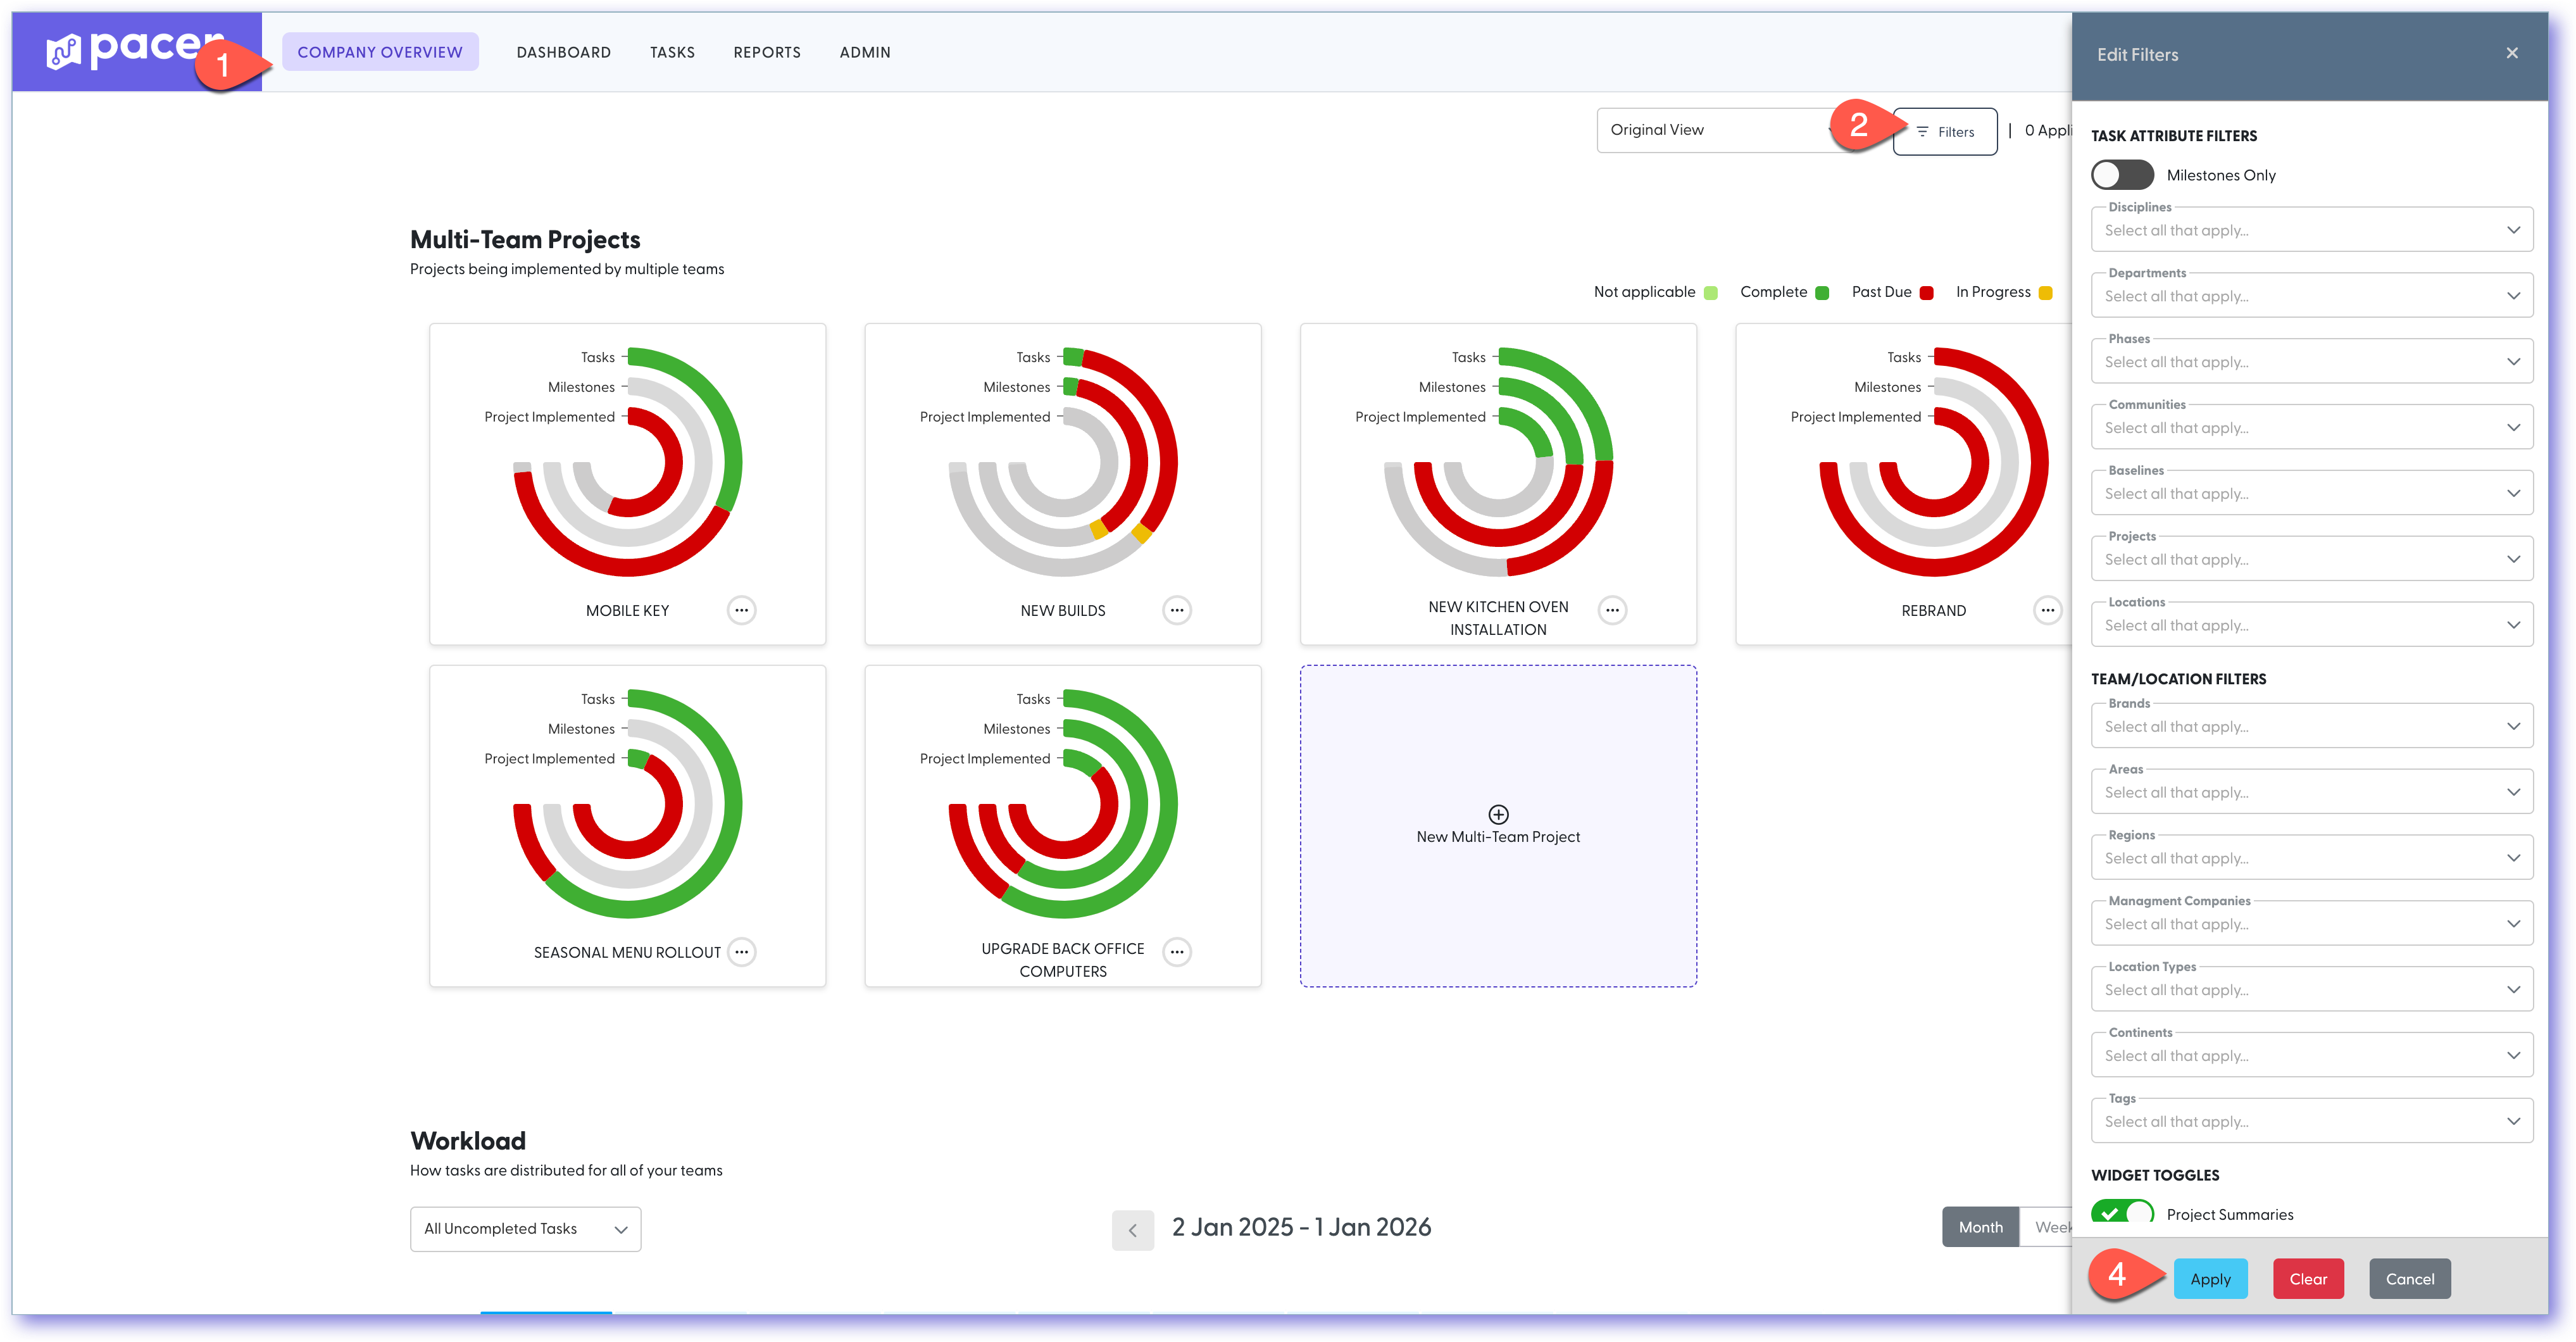Expand the Regions filter dropdown
This screenshot has width=2576, height=1342.
click(x=2311, y=858)
